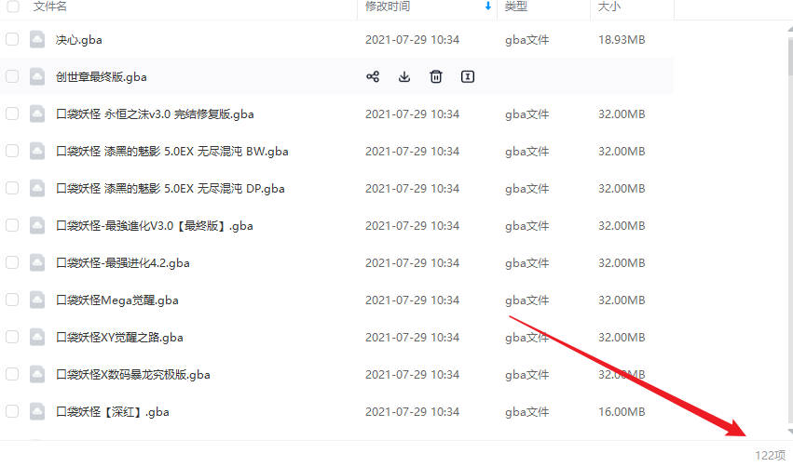793x467 pixels.
Task: Tick the checkbox for 口袋妖怪Mega觉醒.gba
Action: (x=12, y=300)
